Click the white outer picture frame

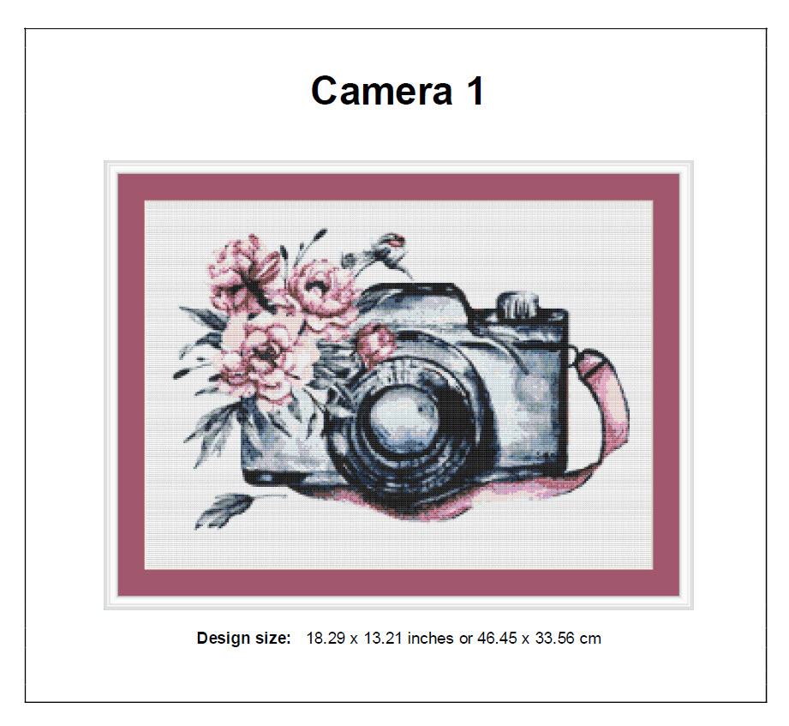(398, 385)
